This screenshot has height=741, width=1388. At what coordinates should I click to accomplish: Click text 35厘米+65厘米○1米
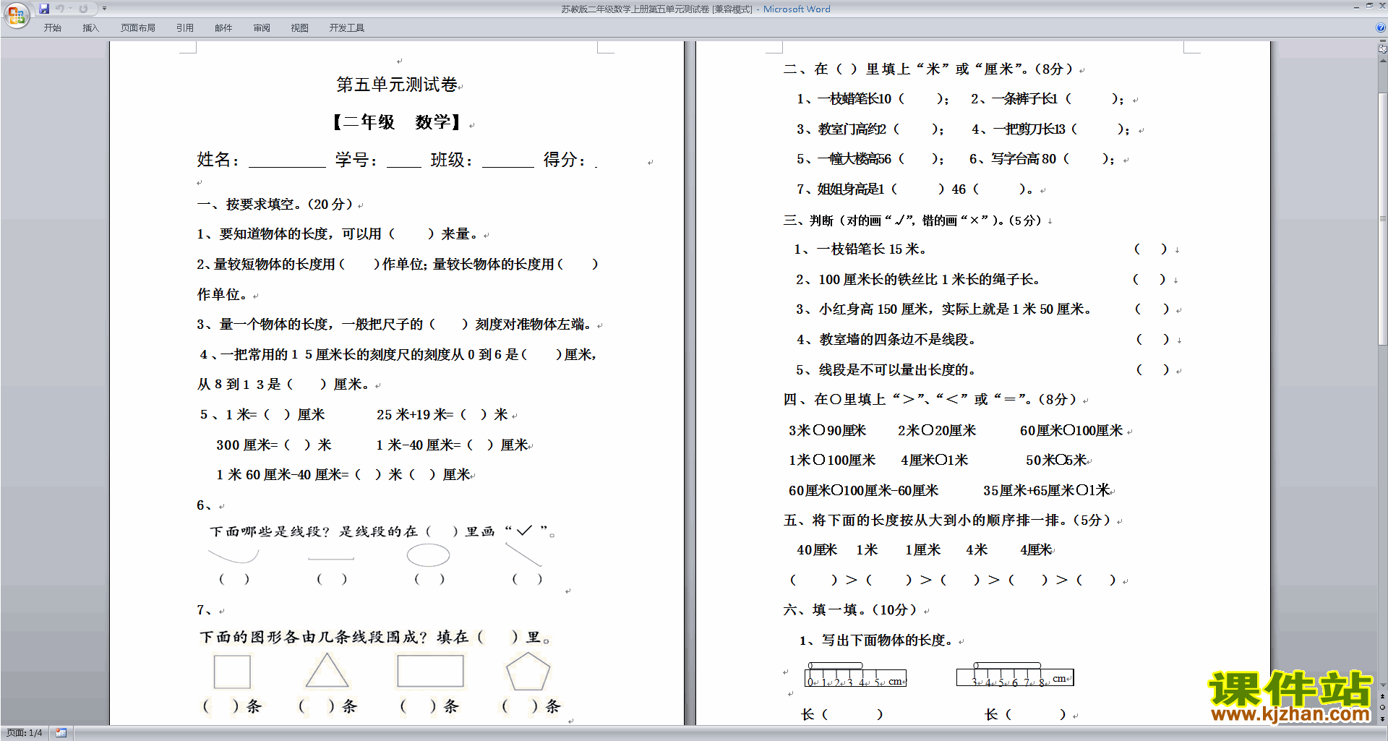(x=1046, y=491)
